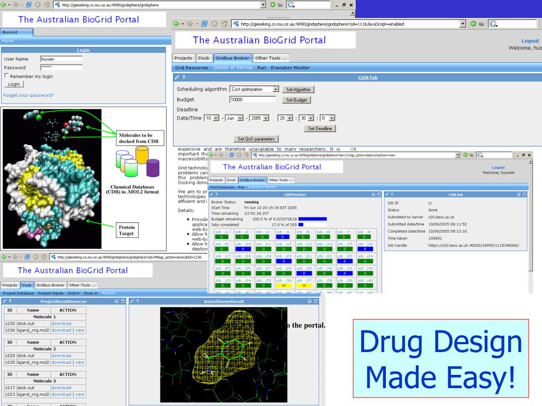Go back in the Quality of Service window
Image resolution: width=542 pixels, height=406 pixels.
[176, 23]
